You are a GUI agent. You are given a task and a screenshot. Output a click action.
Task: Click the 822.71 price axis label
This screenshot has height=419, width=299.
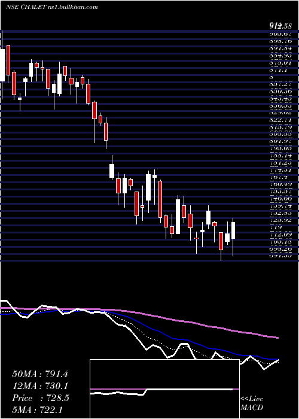[x=280, y=120]
